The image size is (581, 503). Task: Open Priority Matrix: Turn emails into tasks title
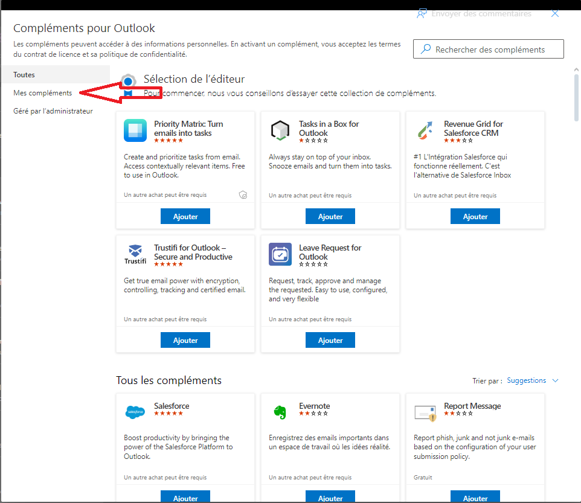(188, 128)
